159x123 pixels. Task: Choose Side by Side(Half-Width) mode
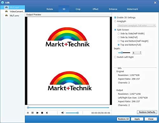tap(119, 34)
